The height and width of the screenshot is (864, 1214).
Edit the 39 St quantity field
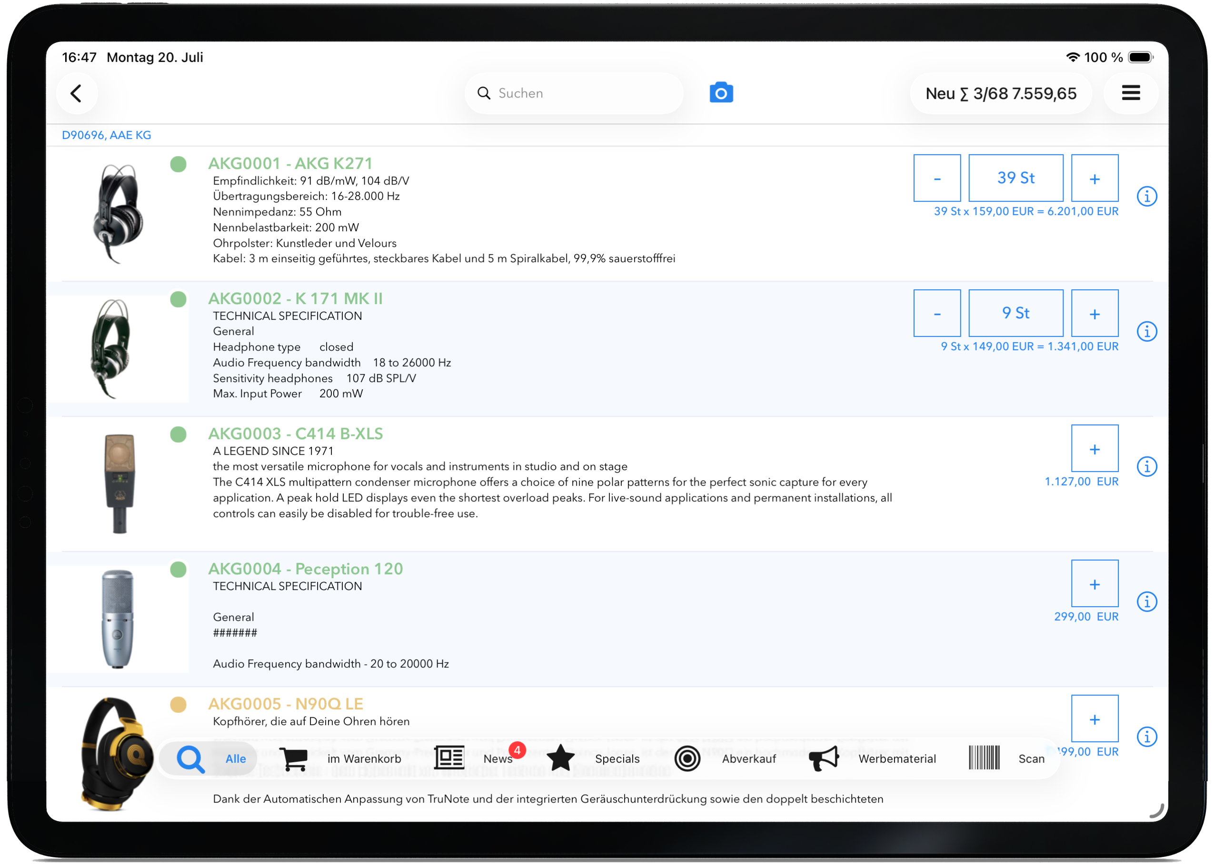1015,178
